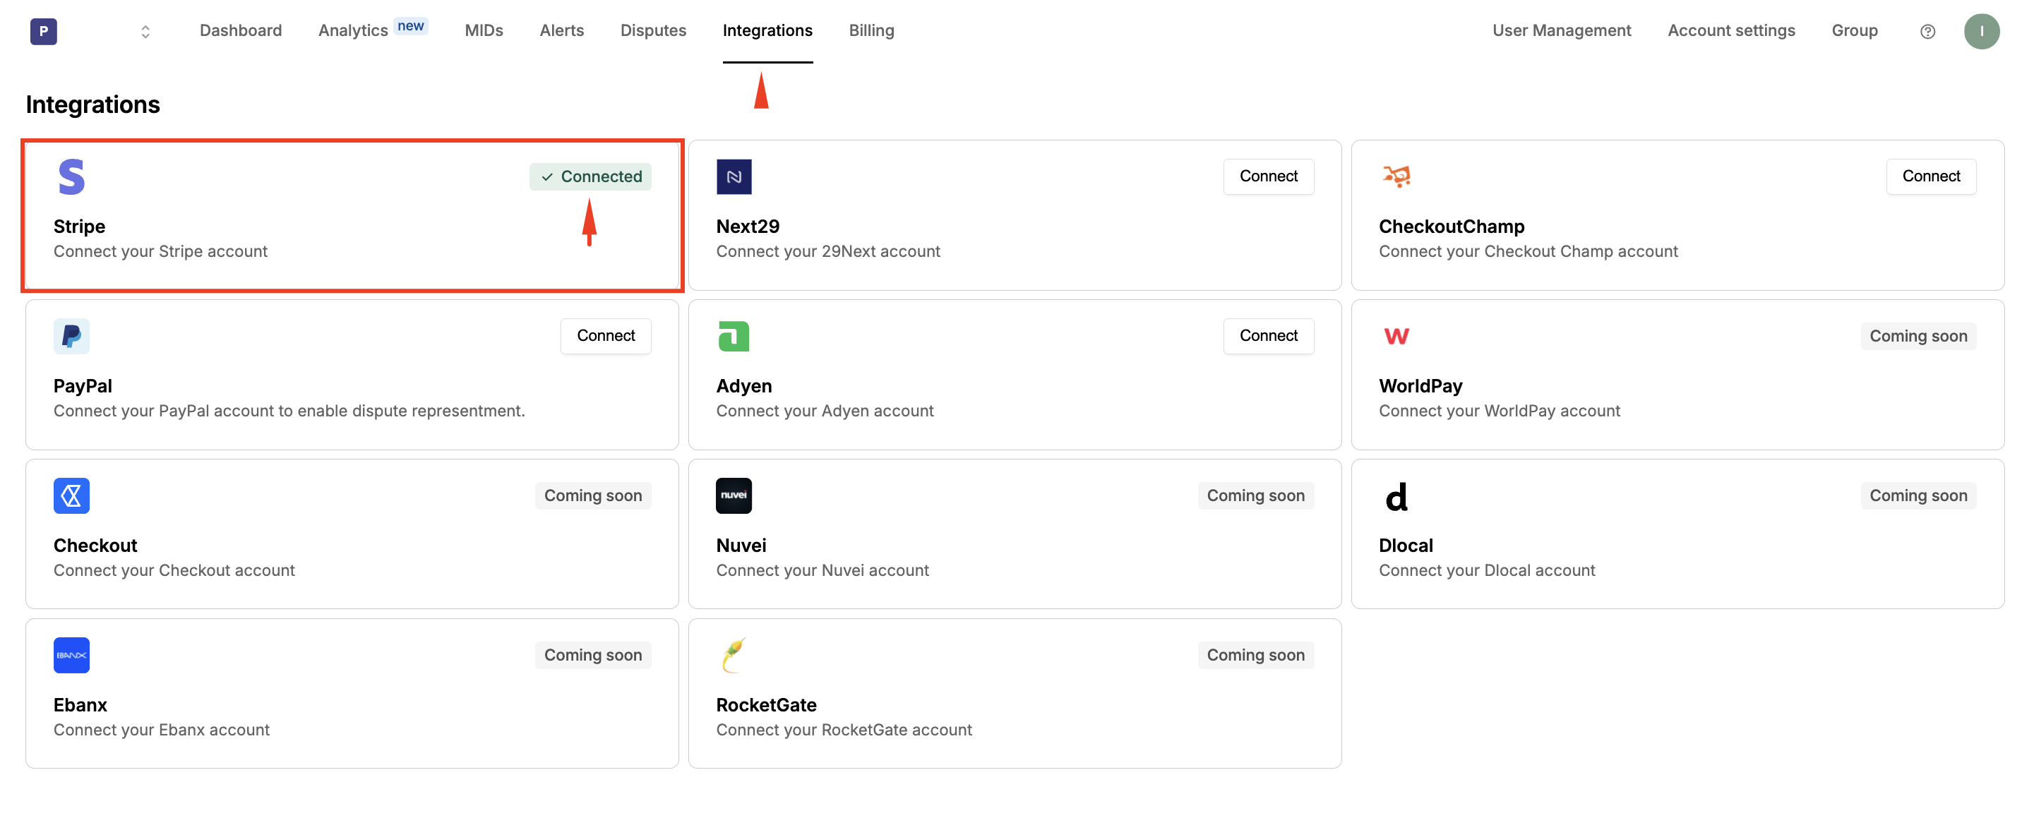Click the Next29 logo icon

(x=734, y=176)
